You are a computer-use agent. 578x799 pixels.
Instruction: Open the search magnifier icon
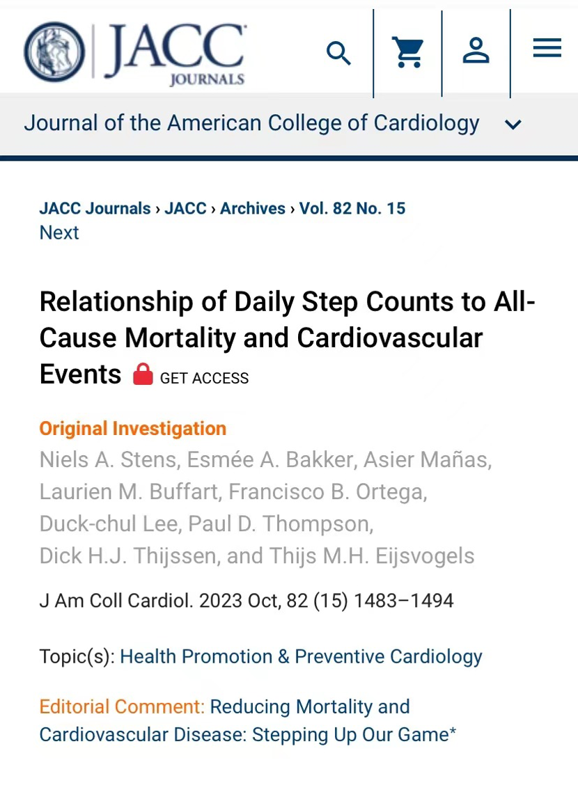[x=339, y=53]
